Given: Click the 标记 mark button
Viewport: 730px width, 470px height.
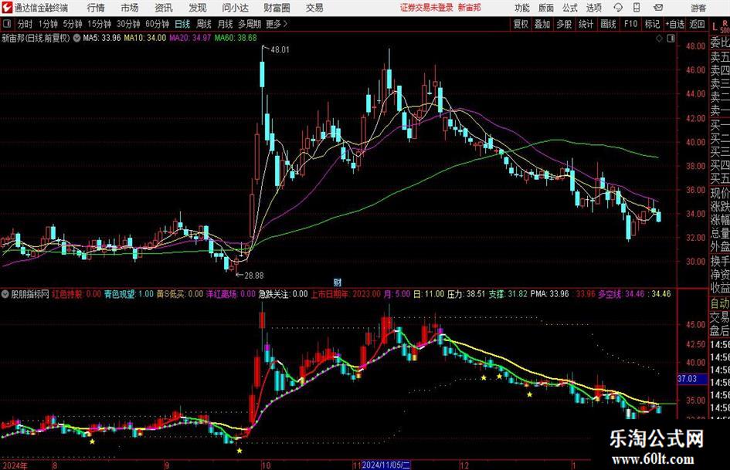Looking at the screenshot, I should tap(652, 24).
